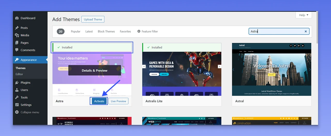331x136 pixels.
Task: Open the Dashboard icon in sidebar
Action: [17, 18]
